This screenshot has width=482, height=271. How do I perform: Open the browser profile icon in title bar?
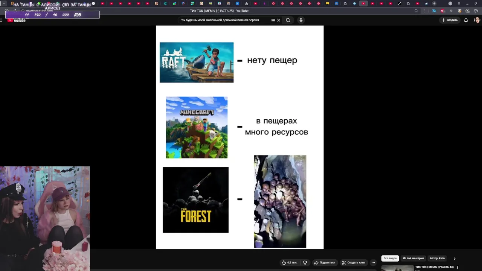450,3
